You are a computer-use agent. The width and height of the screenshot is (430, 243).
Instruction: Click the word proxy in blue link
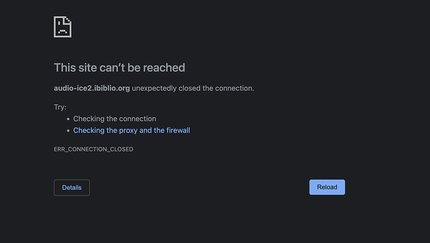click(x=128, y=131)
